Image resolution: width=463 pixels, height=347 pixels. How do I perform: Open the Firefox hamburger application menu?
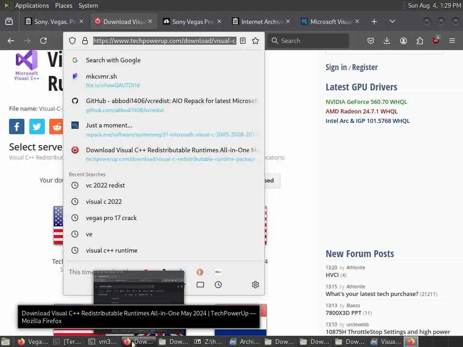click(452, 41)
